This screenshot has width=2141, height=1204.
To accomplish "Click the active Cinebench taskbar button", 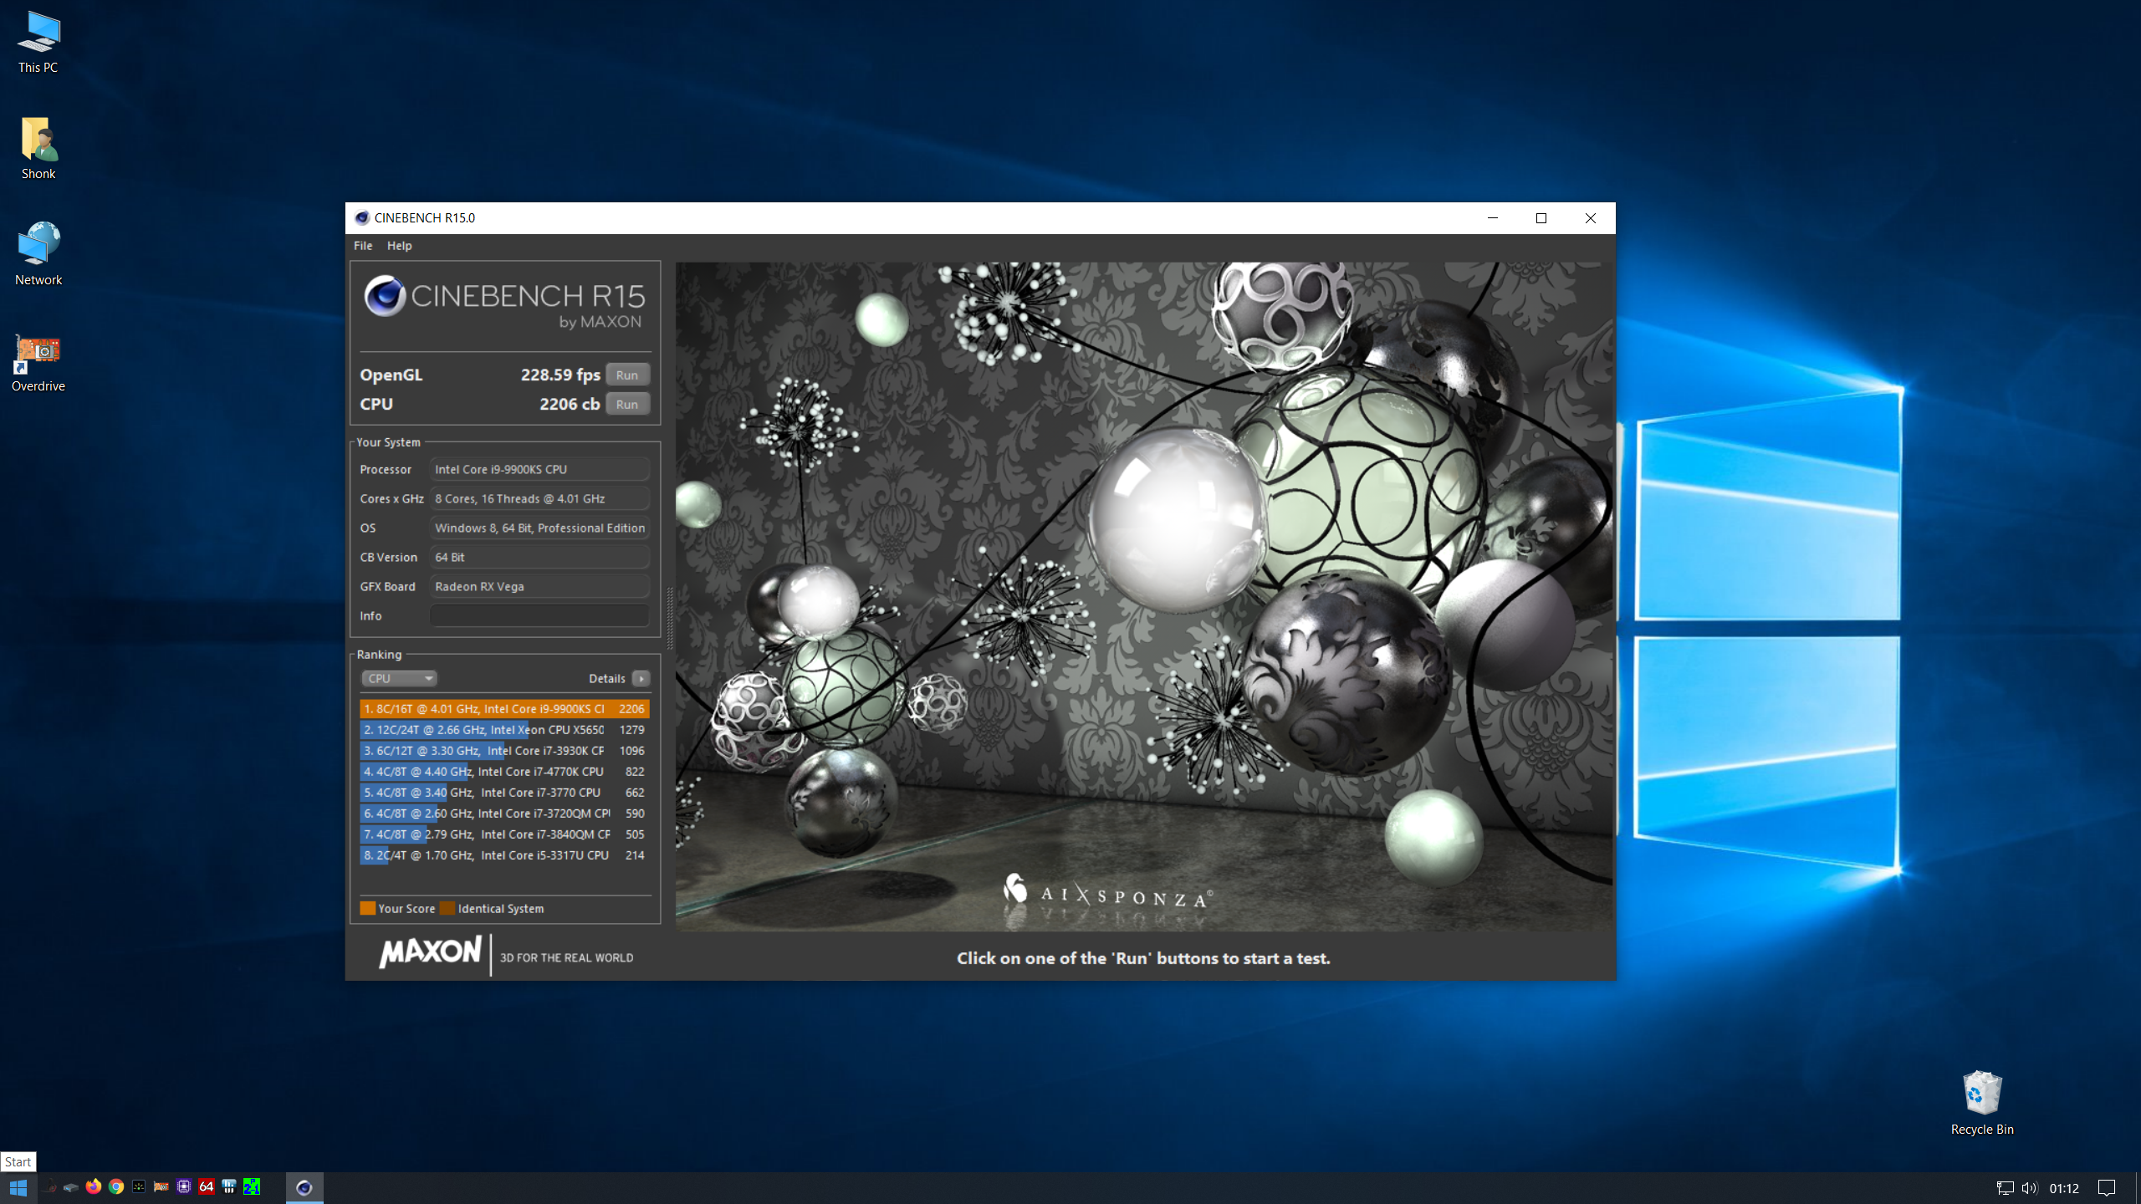I will coord(304,1187).
